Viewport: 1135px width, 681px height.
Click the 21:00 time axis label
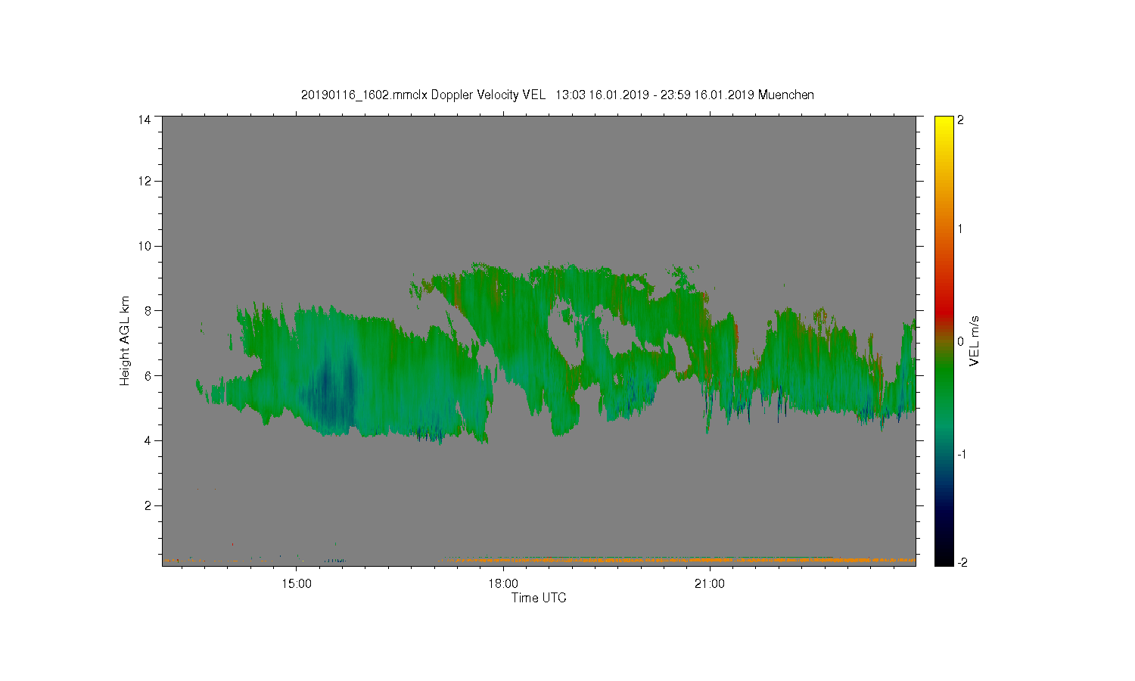(710, 584)
